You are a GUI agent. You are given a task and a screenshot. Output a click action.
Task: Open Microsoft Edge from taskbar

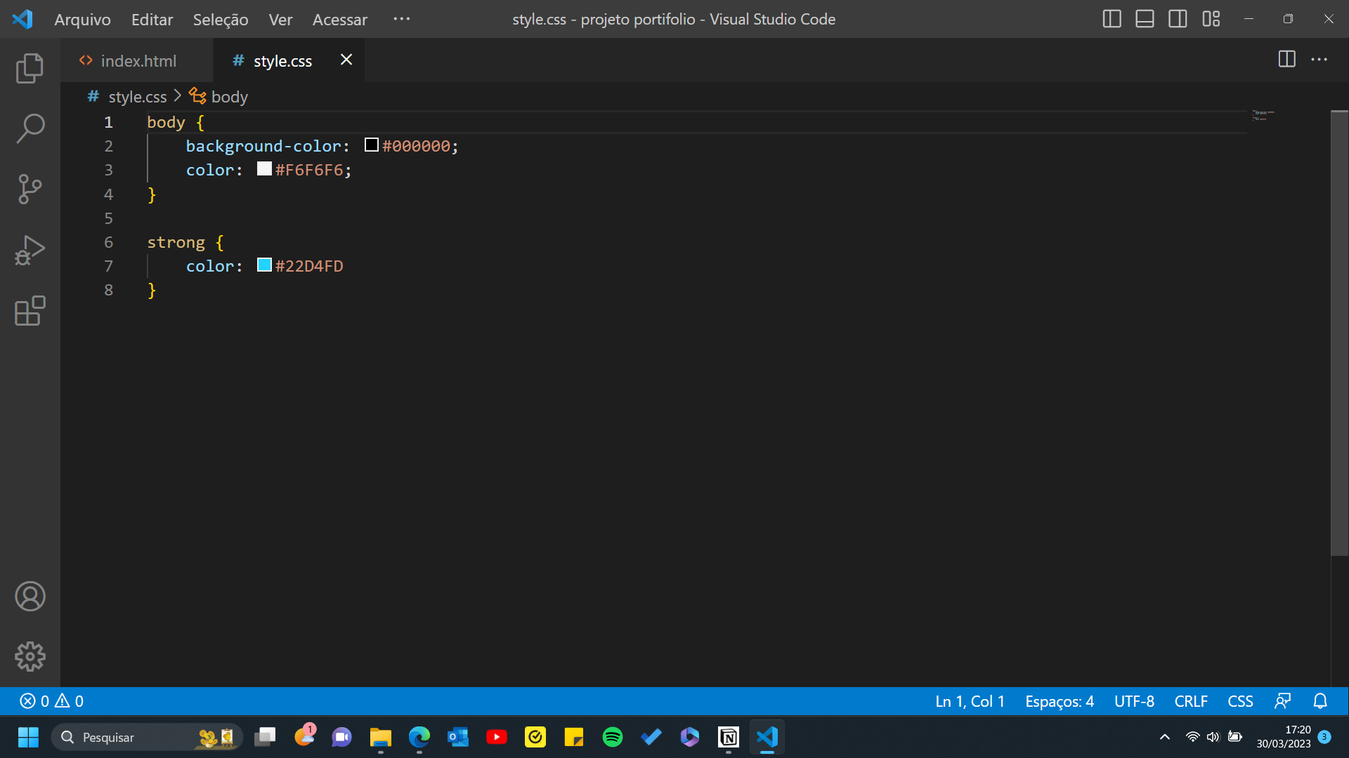click(419, 737)
